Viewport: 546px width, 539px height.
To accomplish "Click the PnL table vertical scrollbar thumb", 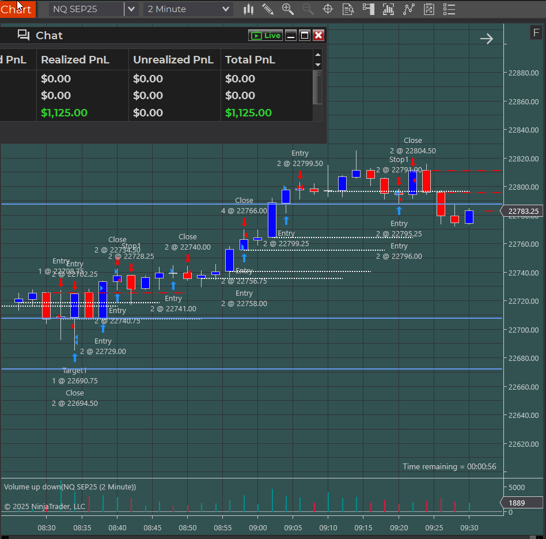I will (317, 87).
